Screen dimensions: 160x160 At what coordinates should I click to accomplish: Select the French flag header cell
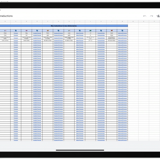coord(5,30)
